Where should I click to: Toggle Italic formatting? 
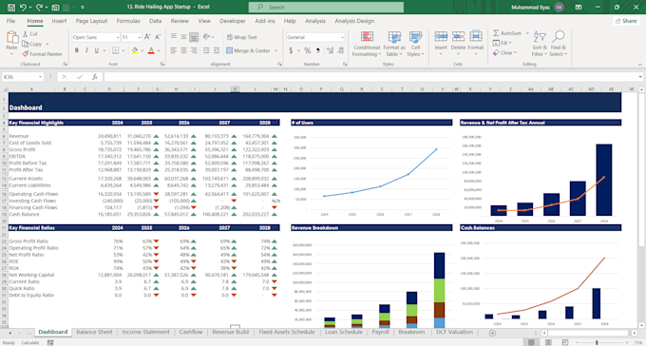(86, 50)
